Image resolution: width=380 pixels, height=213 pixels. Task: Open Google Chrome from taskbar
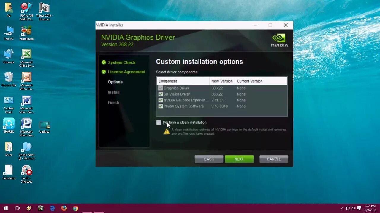[75, 208]
